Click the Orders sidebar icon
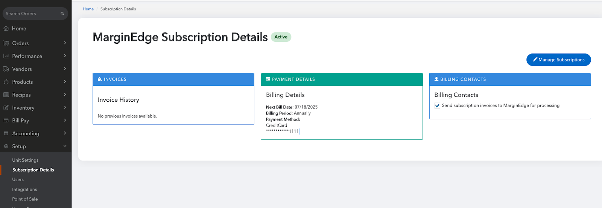 [x=6, y=43]
